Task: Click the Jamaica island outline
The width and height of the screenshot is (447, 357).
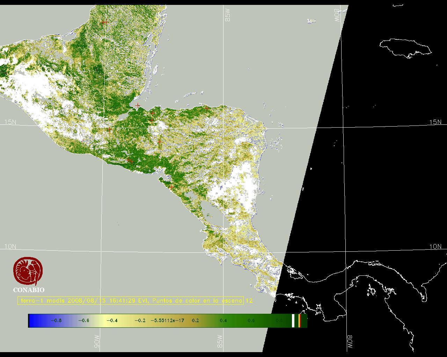Action: pyautogui.click(x=405, y=47)
